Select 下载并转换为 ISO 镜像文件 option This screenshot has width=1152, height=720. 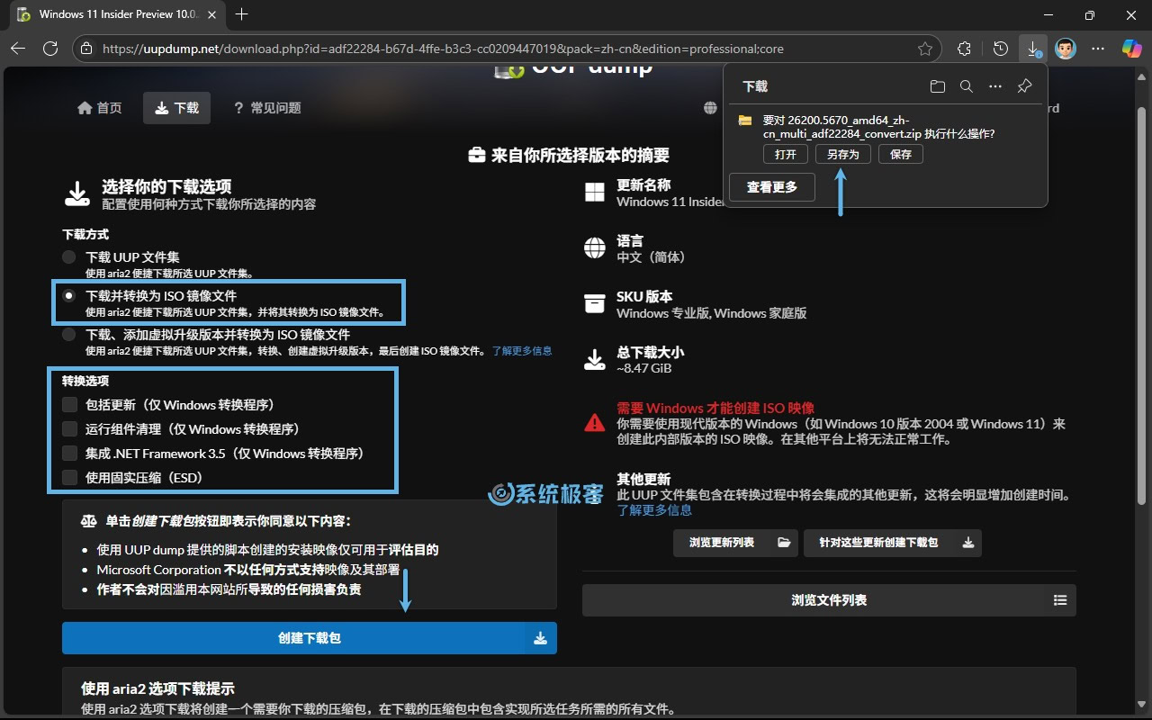coord(69,296)
